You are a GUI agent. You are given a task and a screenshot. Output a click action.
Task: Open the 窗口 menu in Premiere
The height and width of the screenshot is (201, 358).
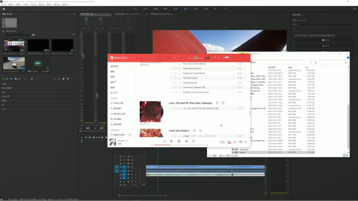[57, 4]
